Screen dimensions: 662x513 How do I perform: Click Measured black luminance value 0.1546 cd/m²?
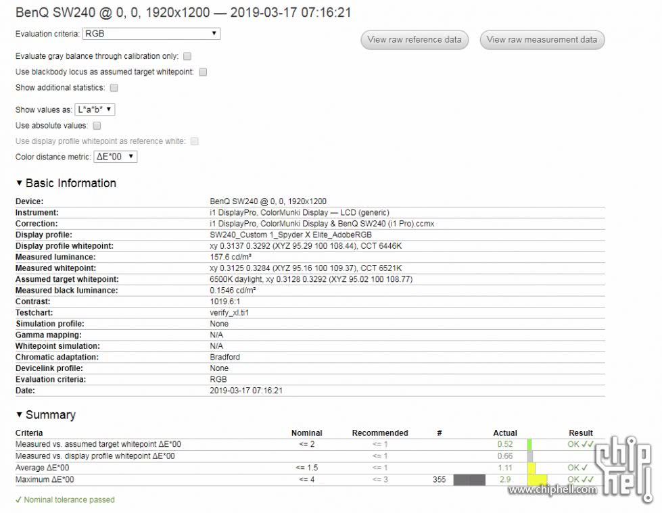(233, 290)
